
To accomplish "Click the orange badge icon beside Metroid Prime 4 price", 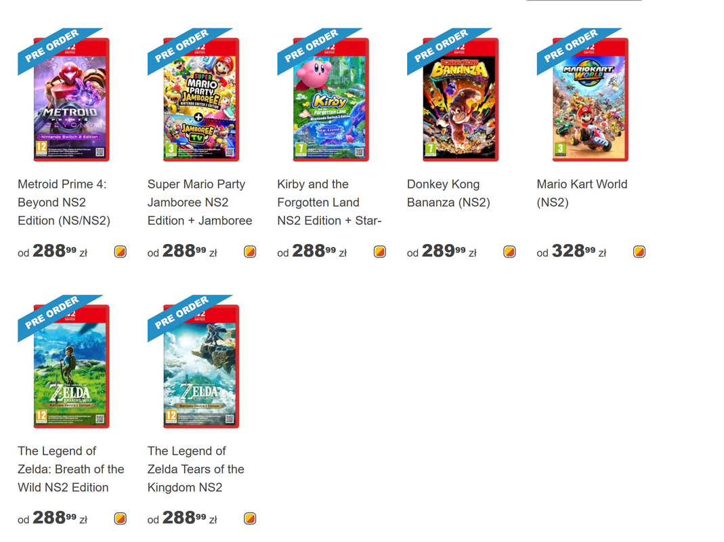I will (x=121, y=252).
